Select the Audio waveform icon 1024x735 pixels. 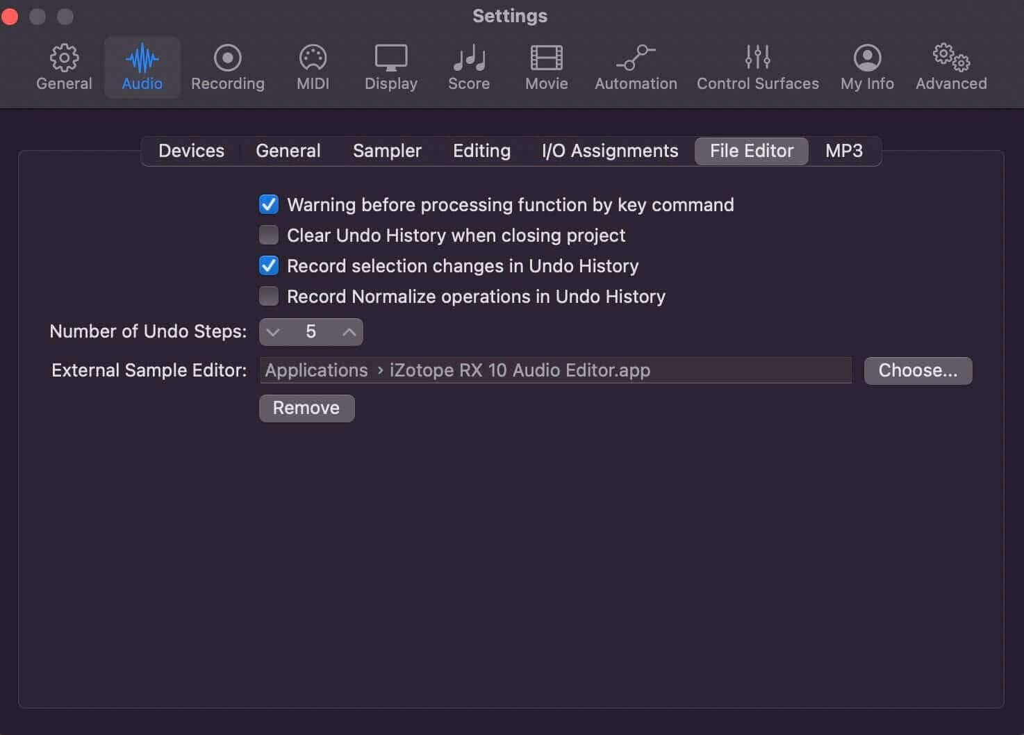[142, 58]
